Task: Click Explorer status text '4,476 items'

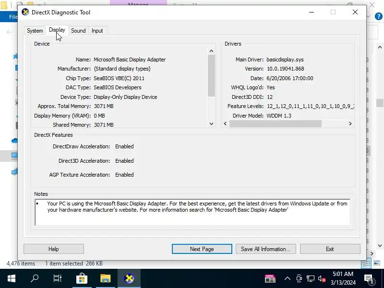Action: click(21, 264)
